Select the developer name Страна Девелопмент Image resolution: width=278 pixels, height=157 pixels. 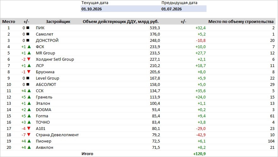tap(57, 135)
